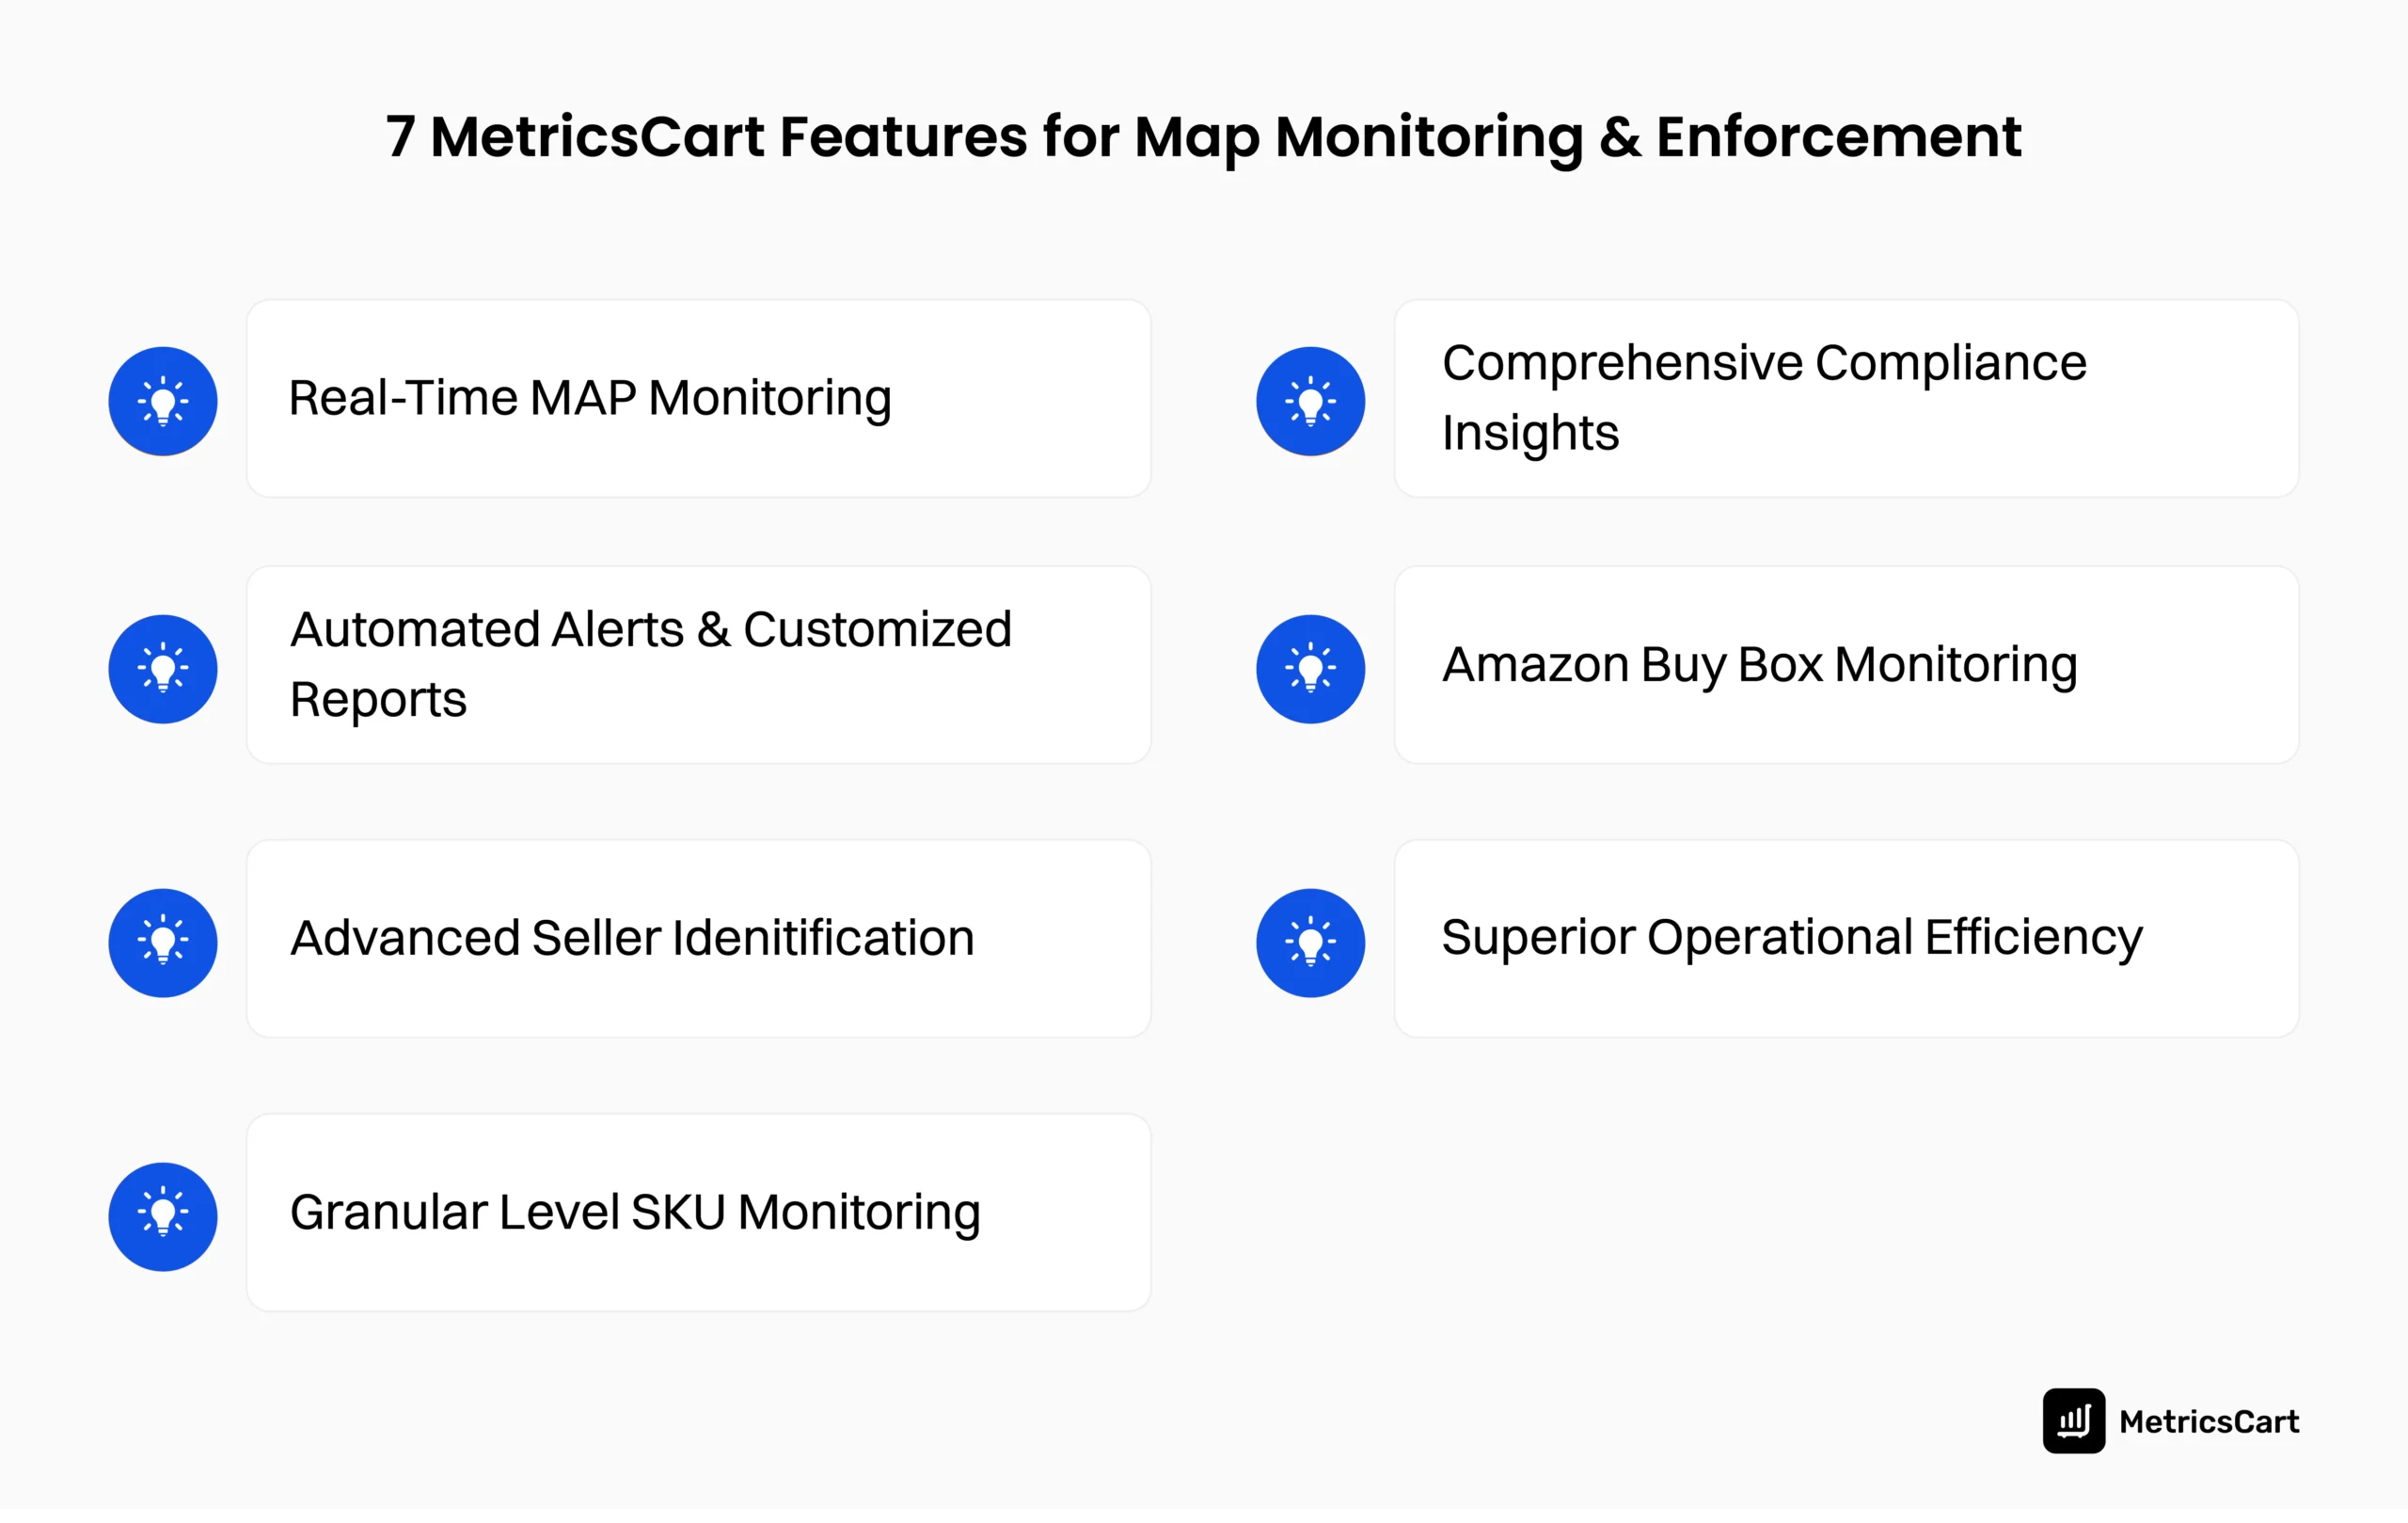Click the lightbulb icon beside Granular Level SKU Monitoring
This screenshot has width=2408, height=1523.
tap(163, 1216)
